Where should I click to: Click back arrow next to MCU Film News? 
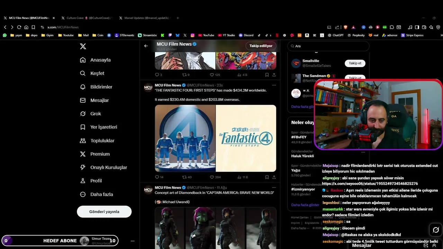point(146,46)
